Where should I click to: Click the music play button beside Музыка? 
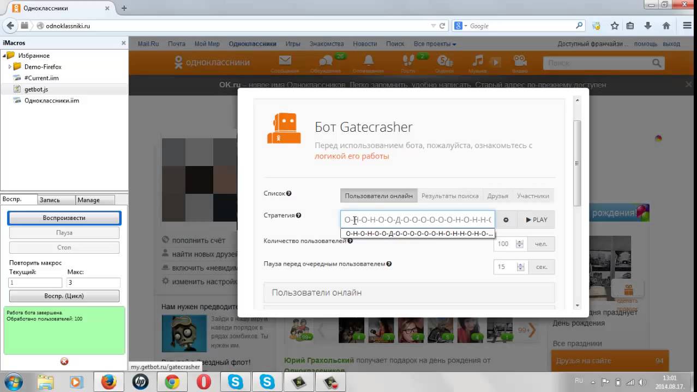495,63
